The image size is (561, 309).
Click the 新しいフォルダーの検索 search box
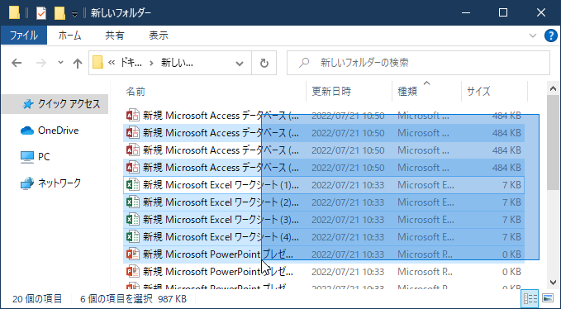[418, 63]
